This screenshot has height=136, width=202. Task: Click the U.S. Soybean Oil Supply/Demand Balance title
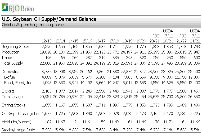[49, 19]
